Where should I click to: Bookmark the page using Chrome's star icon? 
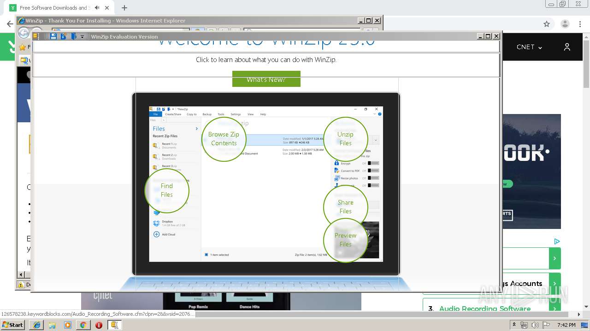click(547, 24)
